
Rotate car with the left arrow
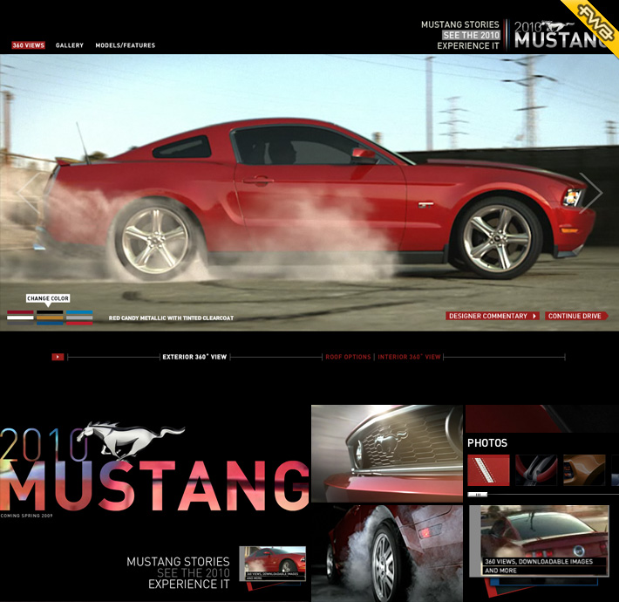click(29, 192)
